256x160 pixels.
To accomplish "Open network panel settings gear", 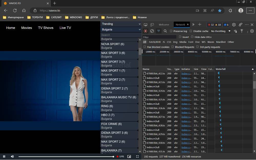I will 252,31.
